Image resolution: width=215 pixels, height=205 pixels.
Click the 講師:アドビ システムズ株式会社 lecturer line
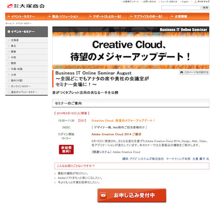click(x=166, y=159)
